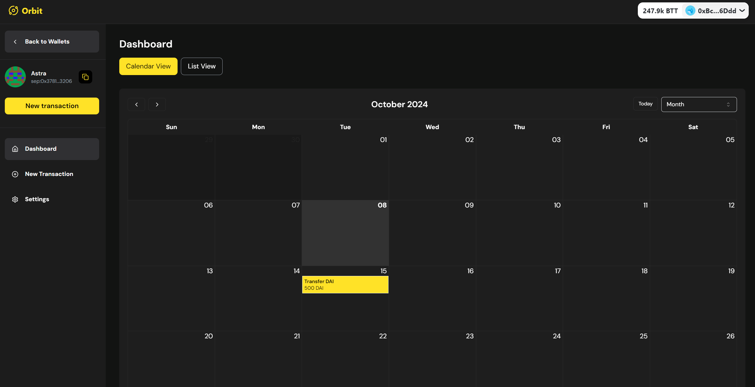Open the Transfer DAI 500 DAI event
Screen dimensions: 755x387
point(345,285)
